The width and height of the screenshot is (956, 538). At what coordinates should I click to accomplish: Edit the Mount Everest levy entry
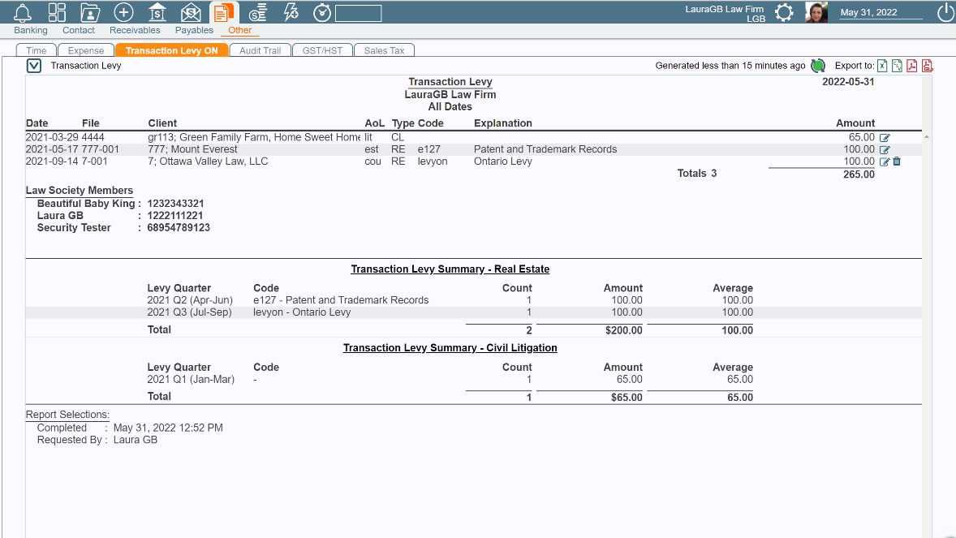coord(884,149)
